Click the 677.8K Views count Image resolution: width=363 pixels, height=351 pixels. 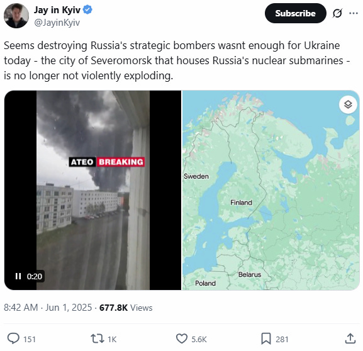[126, 308]
